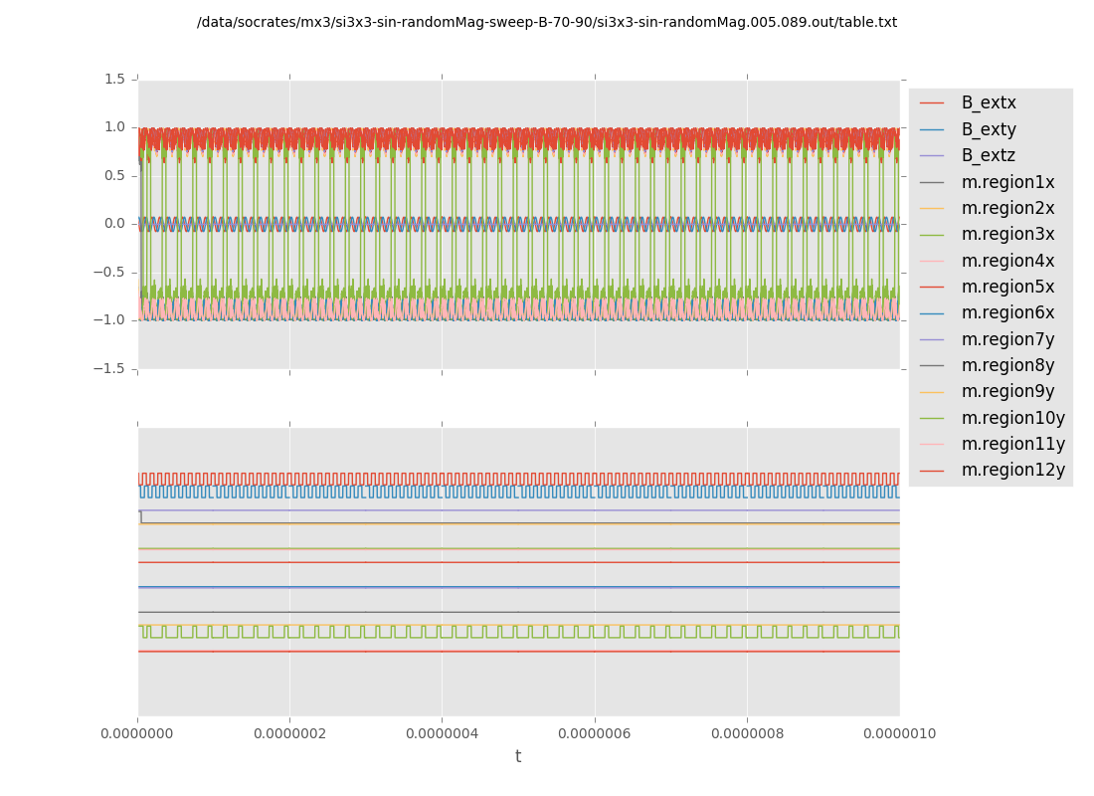This screenshot has height=796, width=1094.
Task: Click the m.region1x legend label
Action: (1007, 182)
